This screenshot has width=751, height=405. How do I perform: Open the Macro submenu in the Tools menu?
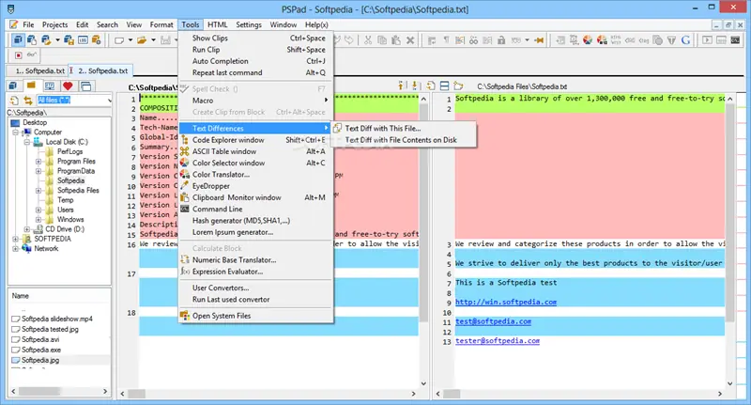tap(255, 101)
